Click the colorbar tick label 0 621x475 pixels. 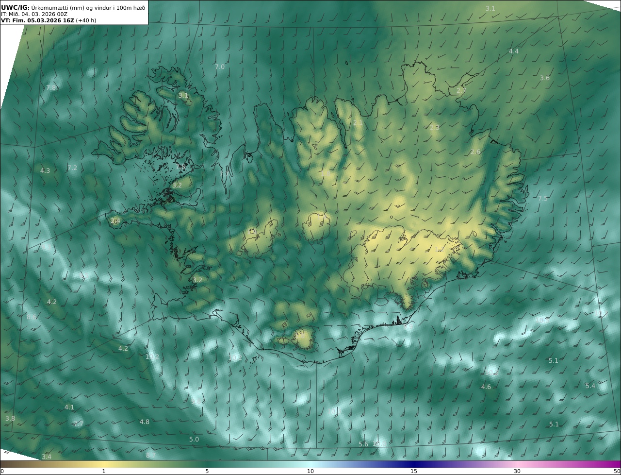[2, 471]
